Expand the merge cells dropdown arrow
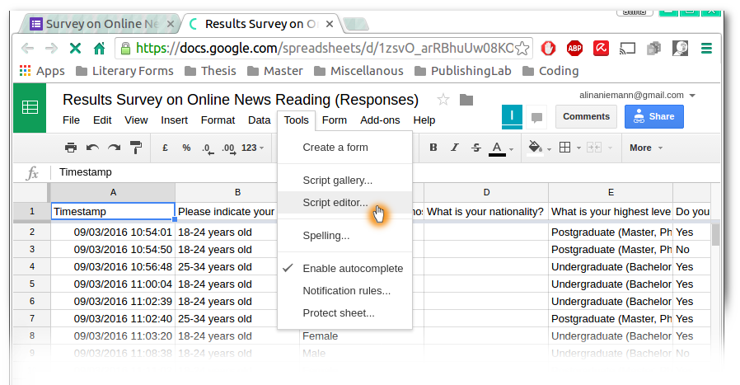Image resolution: width=740 pixels, height=385 pixels. [x=610, y=148]
